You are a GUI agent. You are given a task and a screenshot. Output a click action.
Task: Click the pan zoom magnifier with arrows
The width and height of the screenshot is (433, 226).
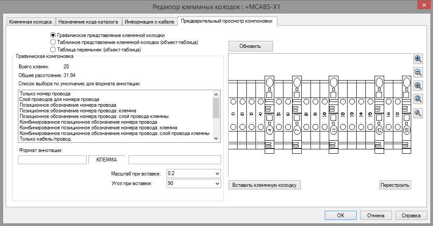418,86
